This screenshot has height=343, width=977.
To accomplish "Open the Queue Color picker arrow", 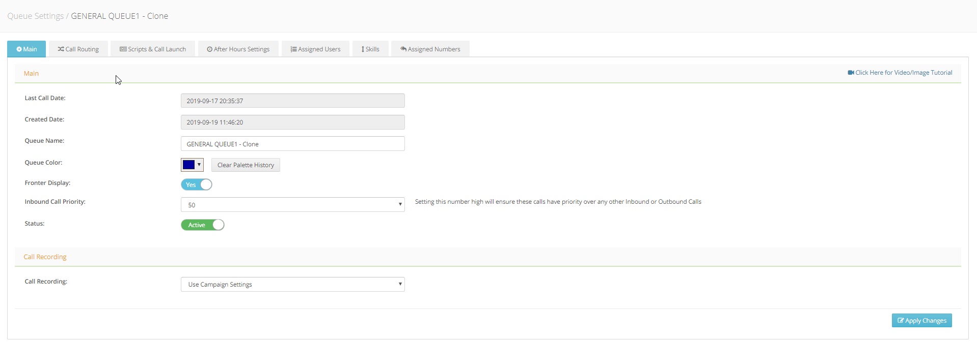I will tap(199, 165).
